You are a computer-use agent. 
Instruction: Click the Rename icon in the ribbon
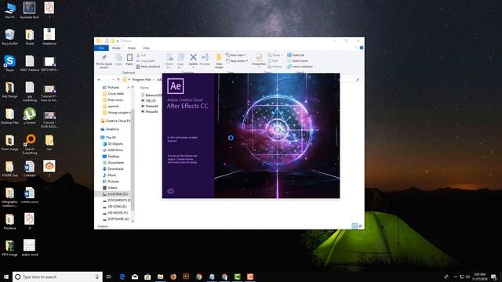click(x=205, y=57)
